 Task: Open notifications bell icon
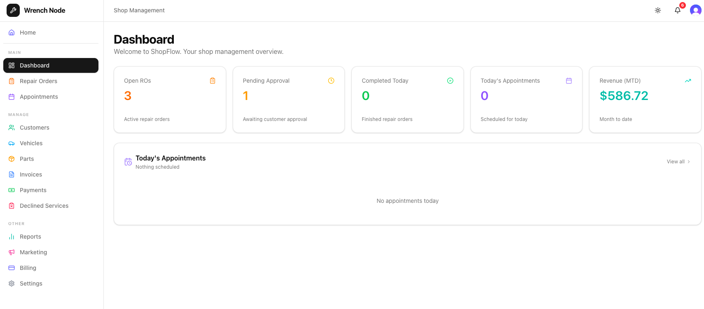pos(677,10)
